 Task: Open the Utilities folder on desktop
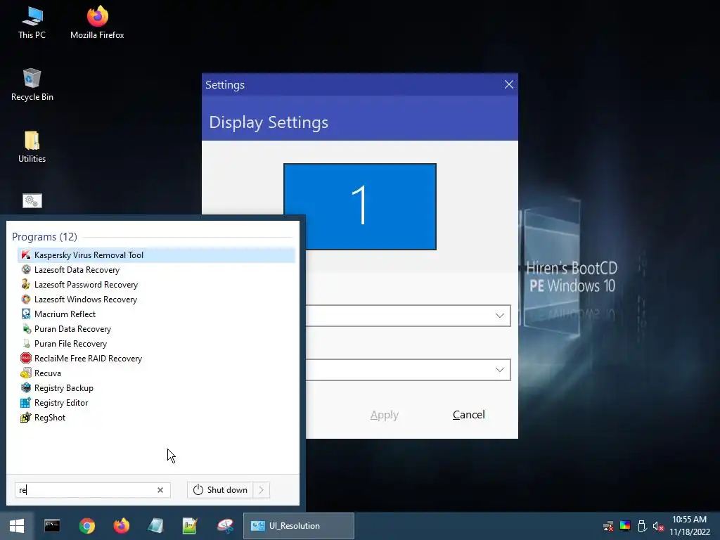(x=32, y=147)
